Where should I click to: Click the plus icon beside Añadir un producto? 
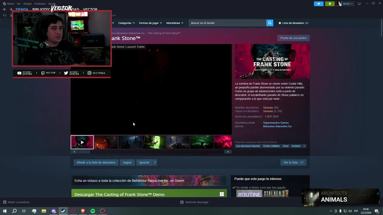4,202
